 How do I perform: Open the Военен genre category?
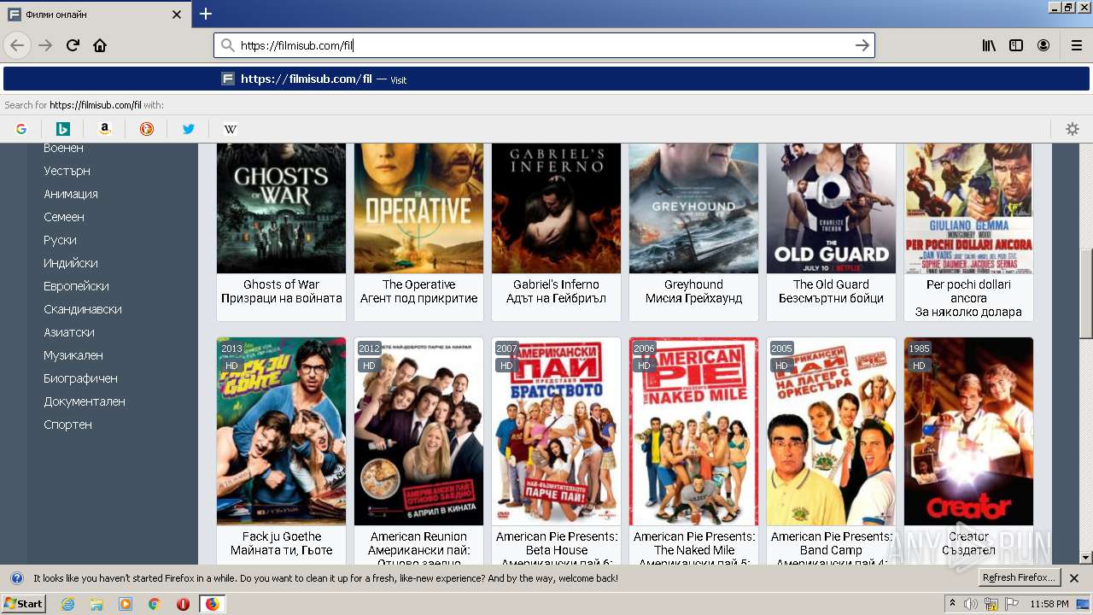(x=63, y=148)
